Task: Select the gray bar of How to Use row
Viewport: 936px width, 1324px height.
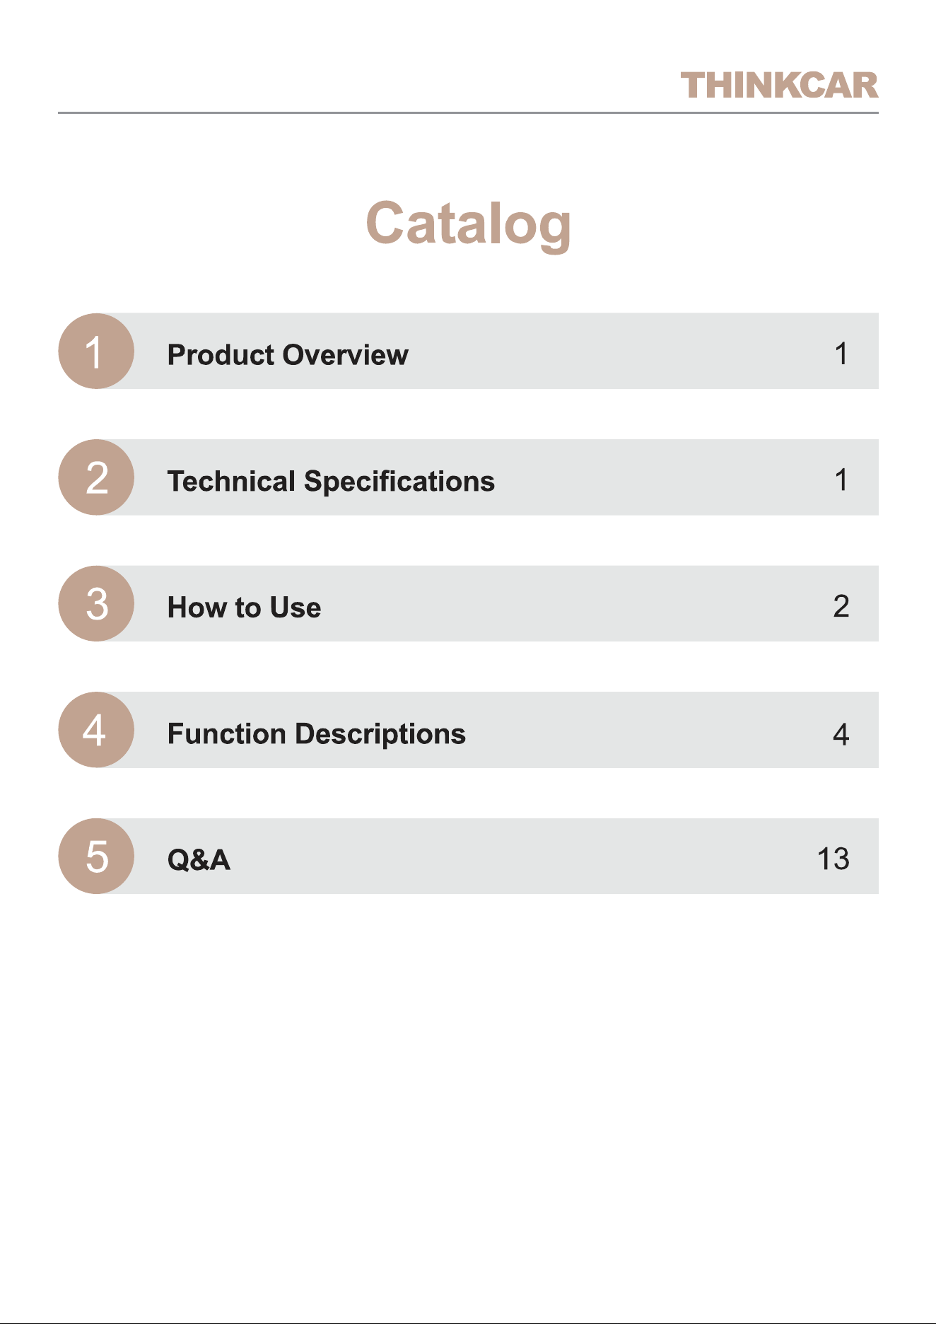Action: coord(495,603)
